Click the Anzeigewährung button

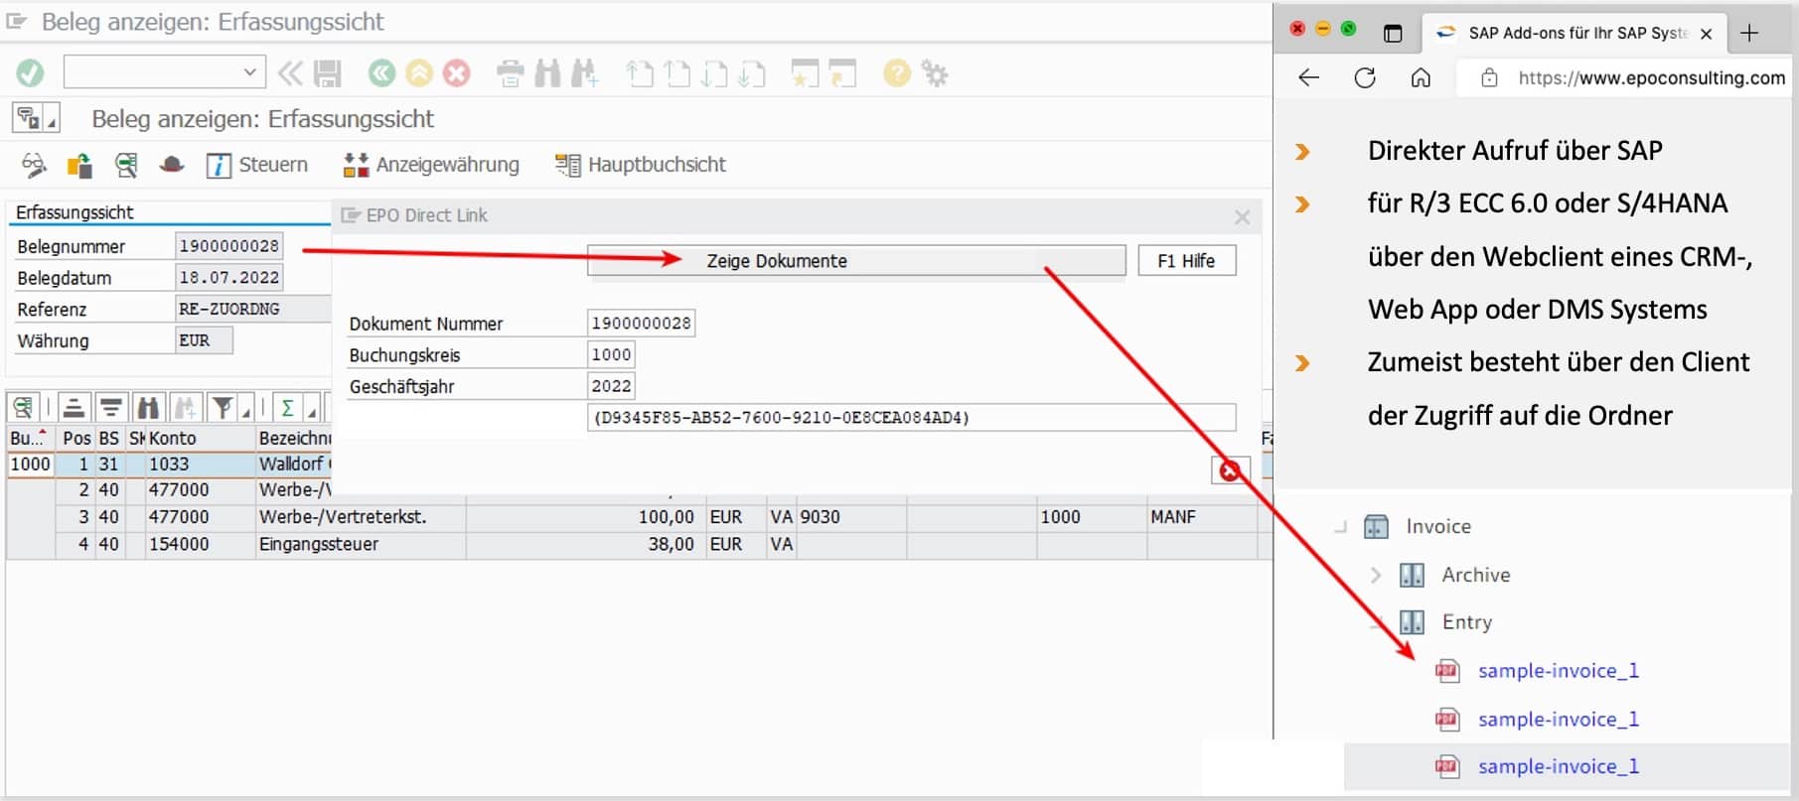(431, 165)
